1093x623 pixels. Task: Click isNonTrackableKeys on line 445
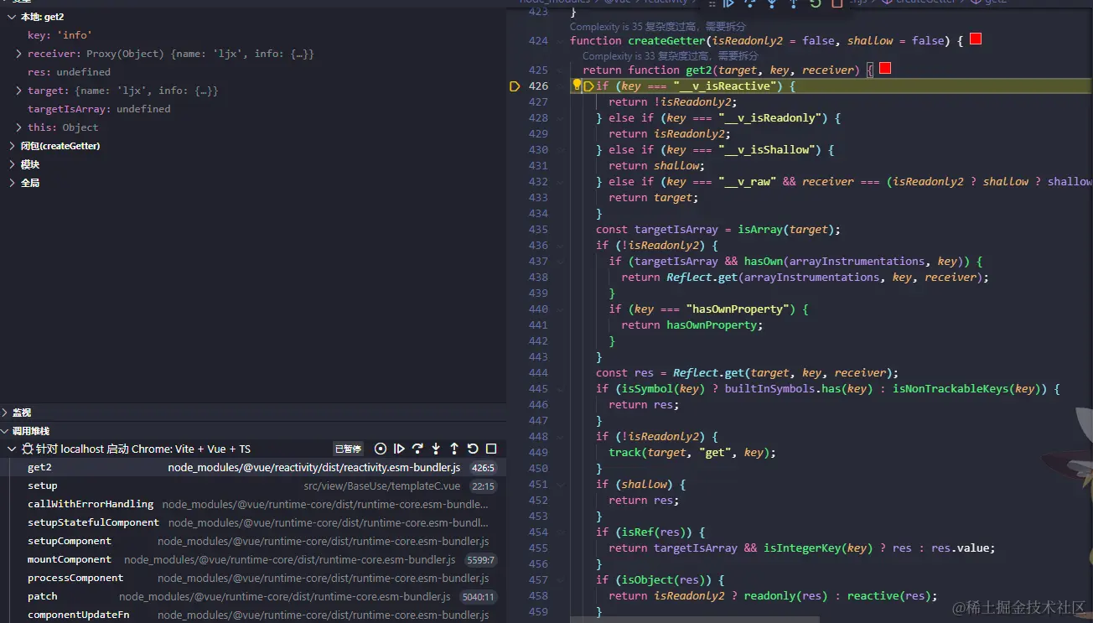click(x=951, y=389)
